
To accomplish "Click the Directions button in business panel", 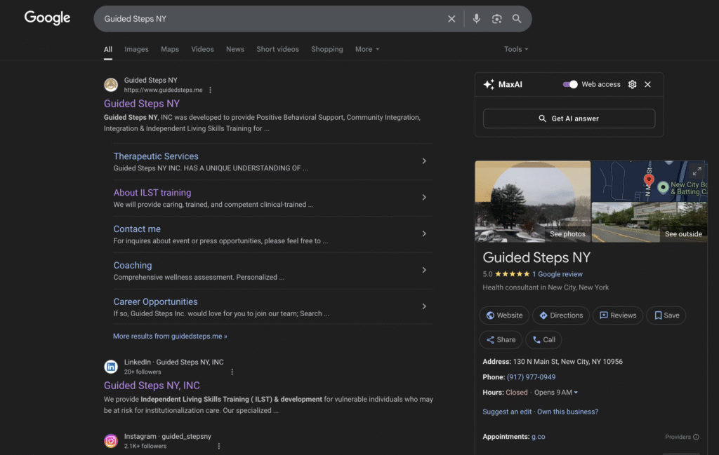I will coord(560,315).
